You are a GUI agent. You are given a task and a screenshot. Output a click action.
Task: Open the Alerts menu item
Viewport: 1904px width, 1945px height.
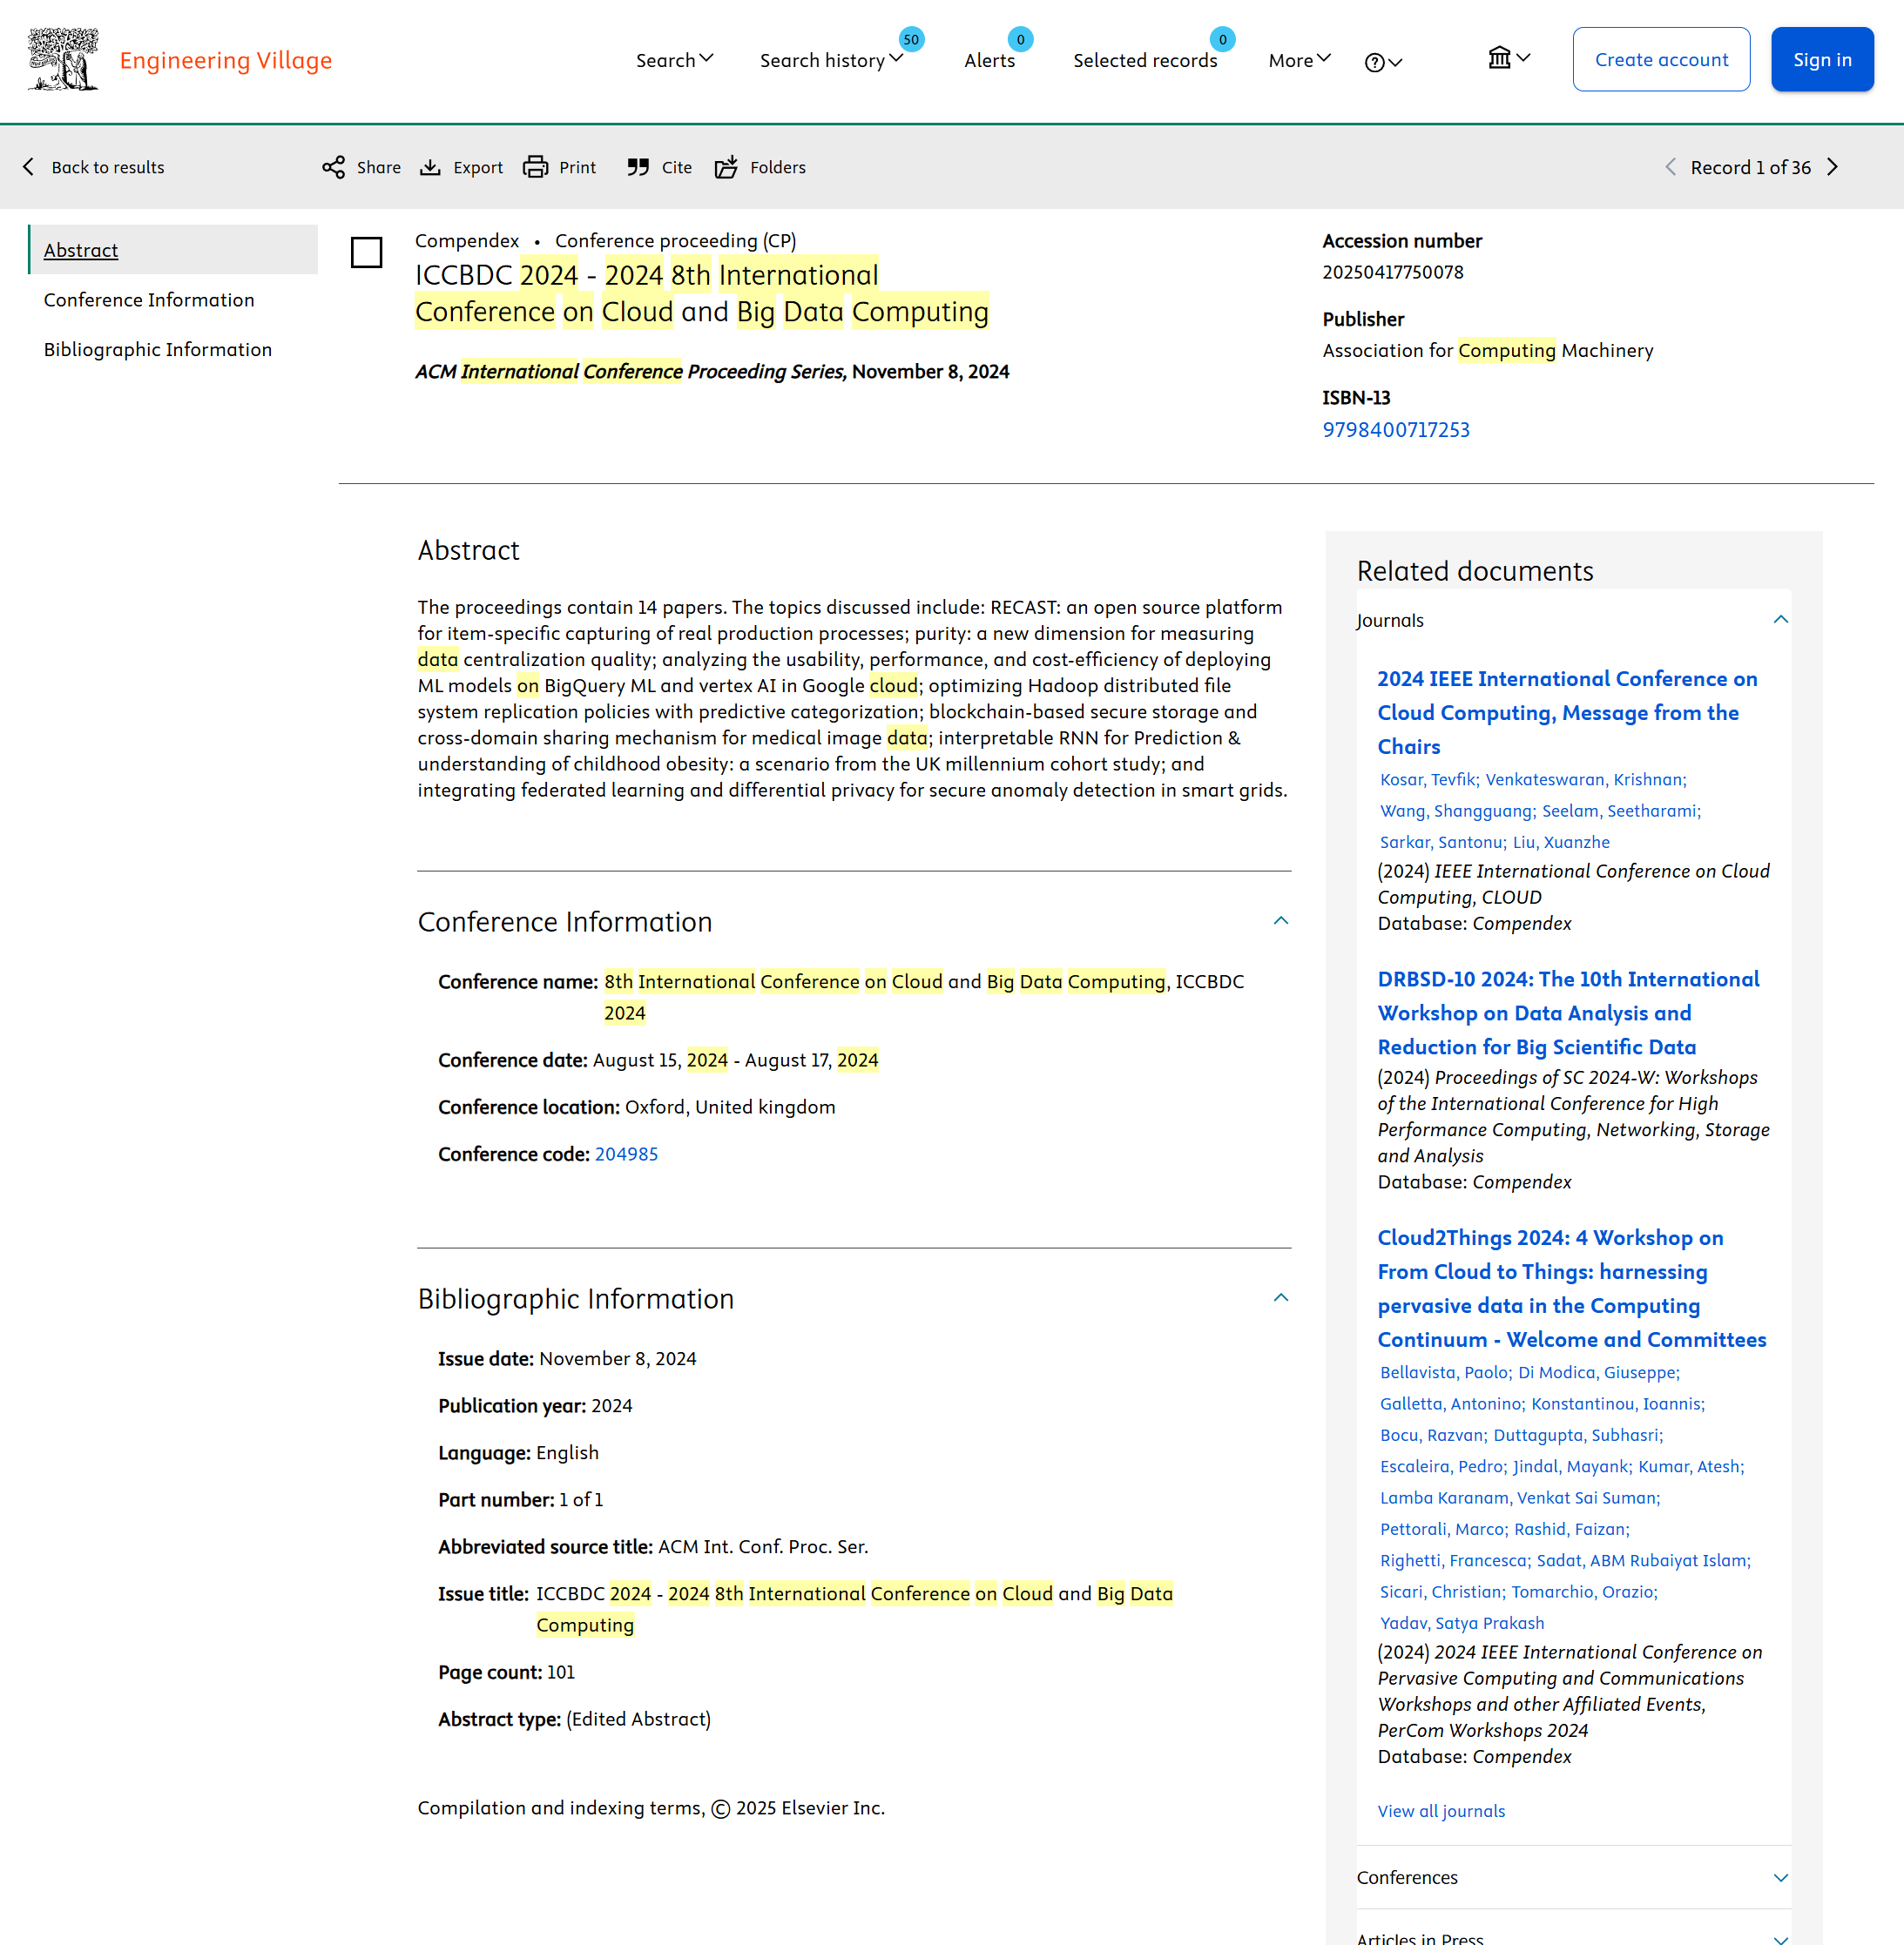click(989, 60)
